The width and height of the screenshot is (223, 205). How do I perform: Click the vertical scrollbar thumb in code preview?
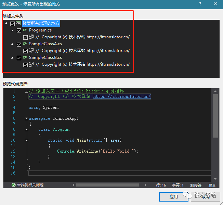point(215,116)
